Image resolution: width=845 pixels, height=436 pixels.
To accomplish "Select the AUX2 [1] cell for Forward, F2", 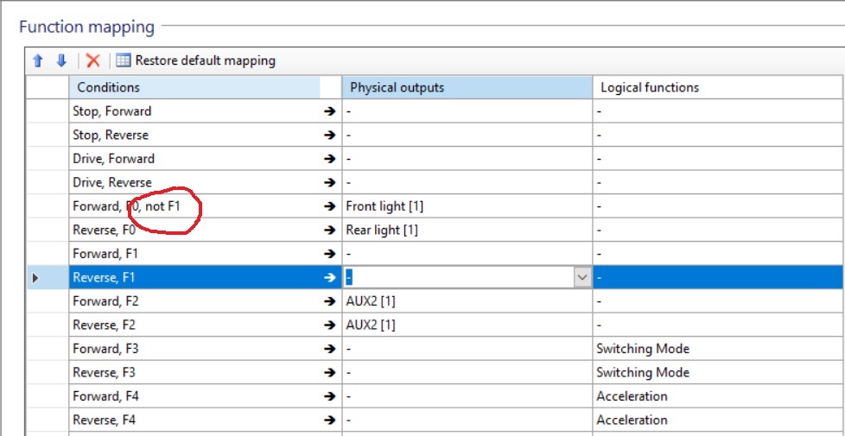I will pyautogui.click(x=467, y=301).
